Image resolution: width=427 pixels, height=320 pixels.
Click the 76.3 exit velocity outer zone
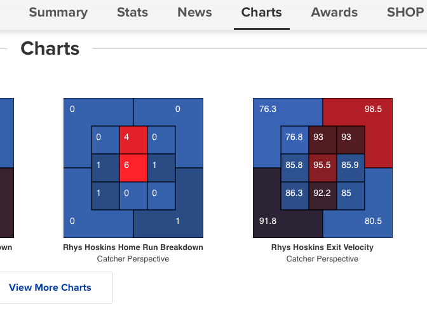(x=268, y=109)
